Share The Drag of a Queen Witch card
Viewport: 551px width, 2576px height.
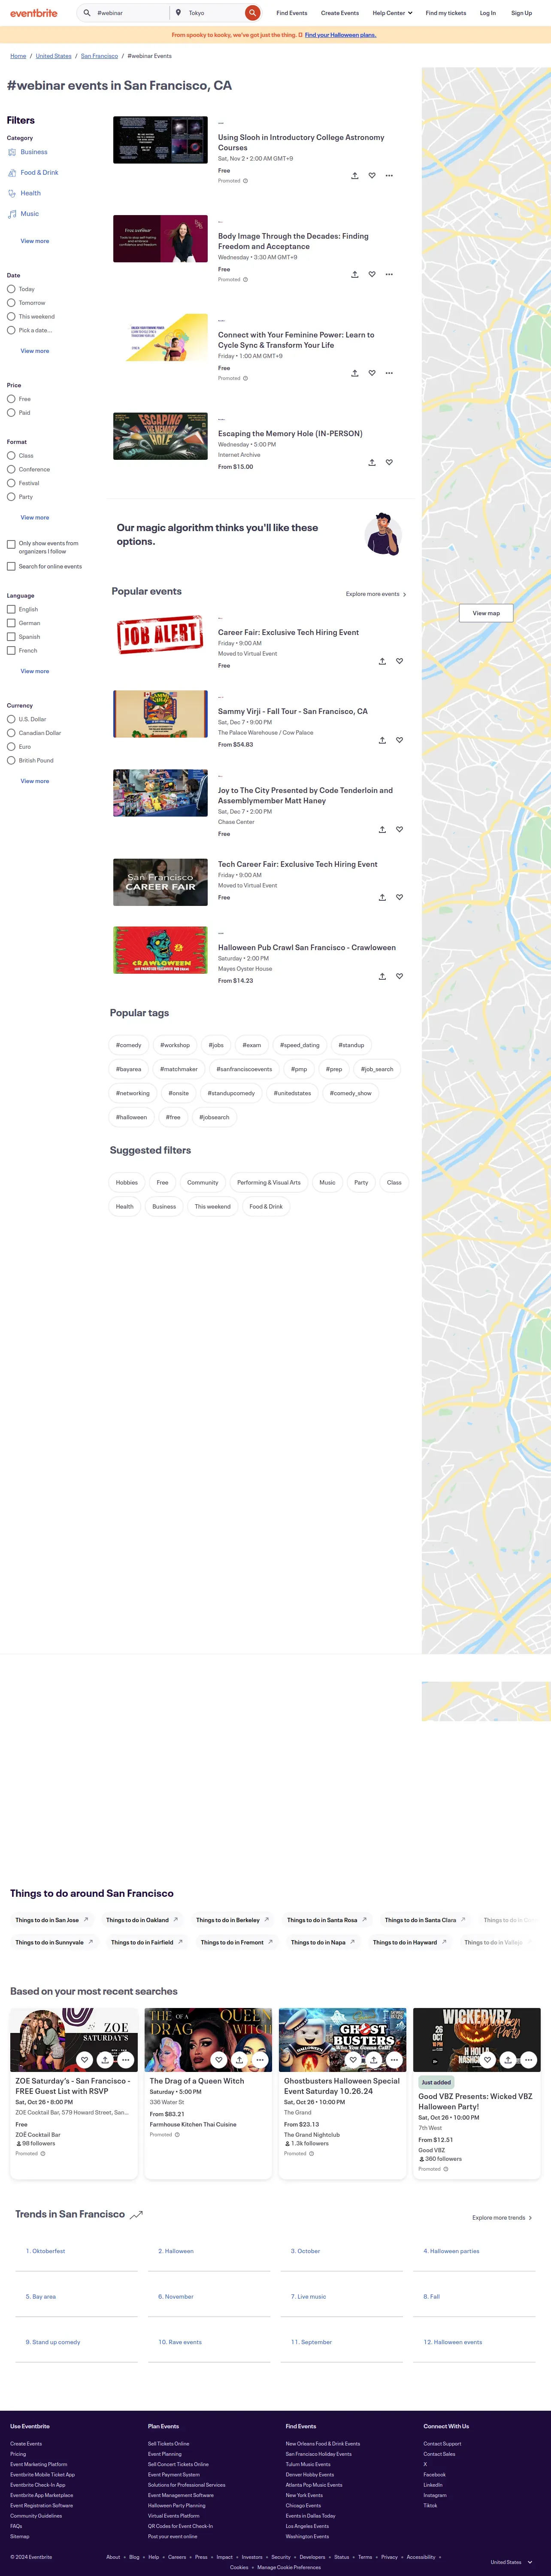pos(239,2060)
